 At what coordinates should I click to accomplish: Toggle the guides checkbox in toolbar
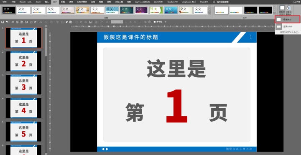point(155,22)
